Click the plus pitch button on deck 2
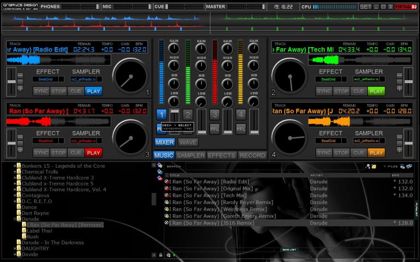The width and height of the screenshot is (420, 262). pyautogui.click(x=400, y=88)
